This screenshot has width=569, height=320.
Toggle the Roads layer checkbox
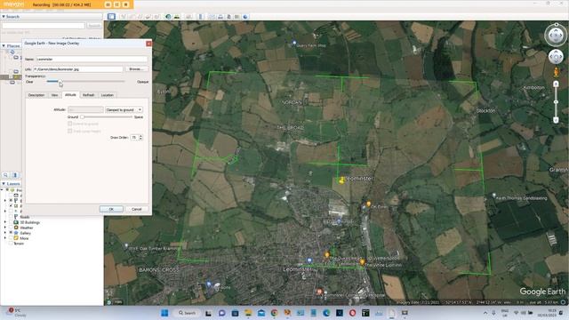click(x=11, y=217)
